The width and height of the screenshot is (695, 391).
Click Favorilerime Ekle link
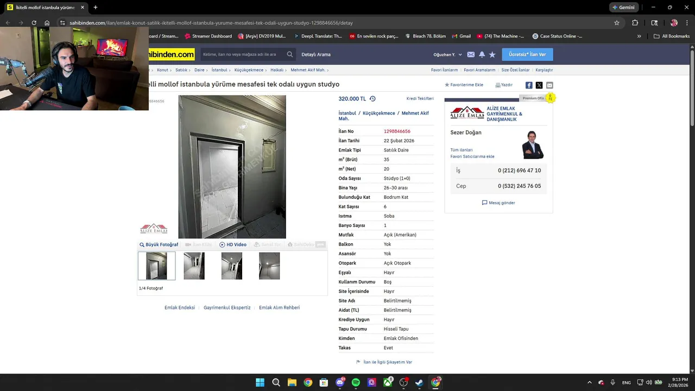[x=464, y=85]
